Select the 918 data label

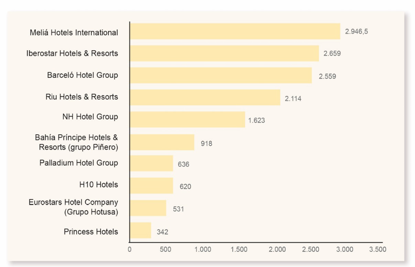(x=207, y=143)
